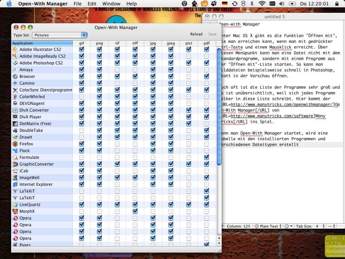Open the Type Set dropdown showing Pictures
This screenshot has width=345, height=259.
point(60,35)
